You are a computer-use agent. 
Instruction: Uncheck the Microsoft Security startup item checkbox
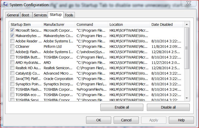(12, 30)
